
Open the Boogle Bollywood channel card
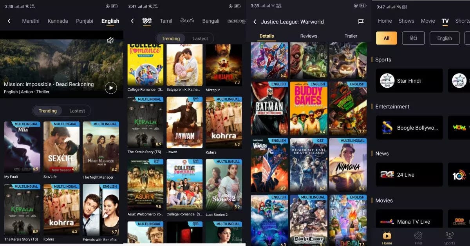pyautogui.click(x=409, y=128)
